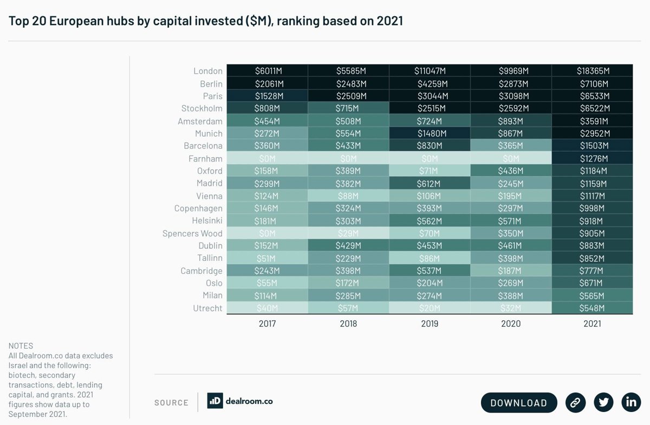Click Tallinn's 2020 cell of $398M
Image resolution: width=650 pixels, height=425 pixels.
coord(511,258)
